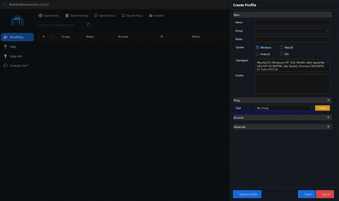Click the red Cancel button
This screenshot has height=201, width=339.
point(325,194)
